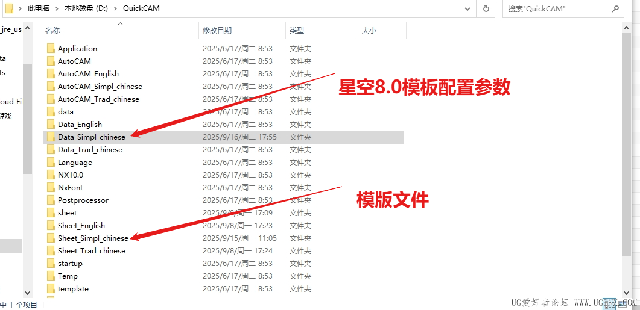Select the Data_Simpl_chinese folder name
Screen dimensions: 640x310
pyautogui.click(x=92, y=137)
